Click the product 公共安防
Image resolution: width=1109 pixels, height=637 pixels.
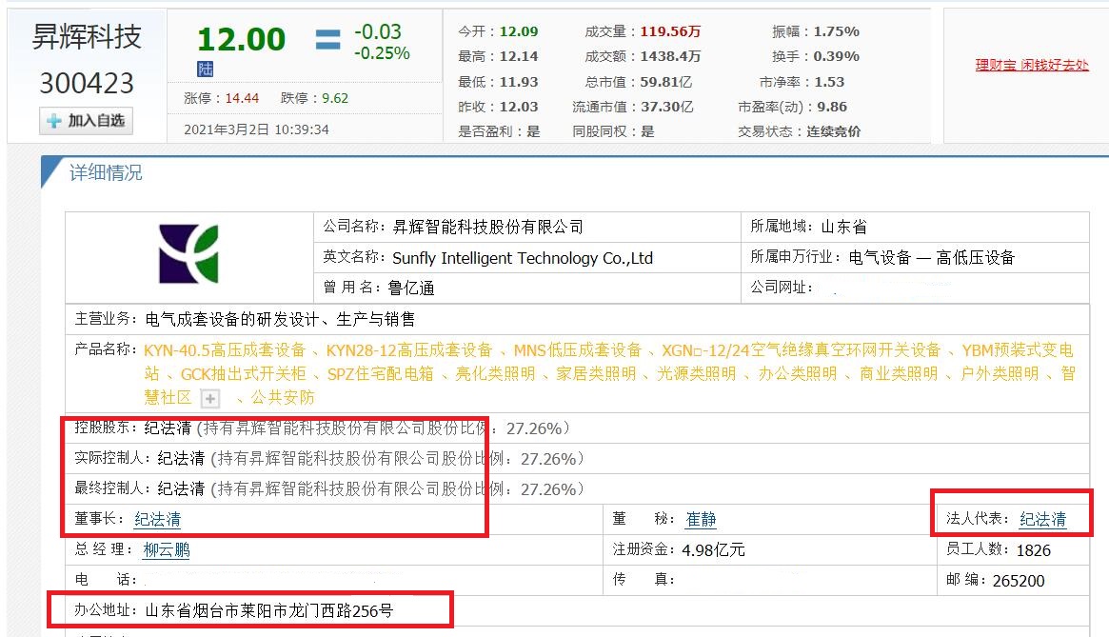pos(283,398)
